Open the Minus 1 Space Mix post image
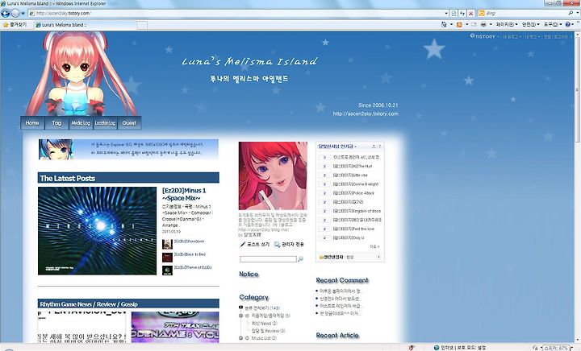The image size is (581, 351). coord(97,231)
